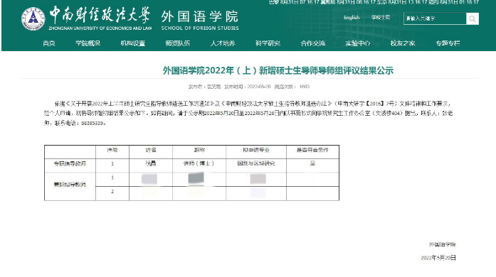496x277 pixels.
Task: Open 校友之家 navigation menu
Action: coord(403,43)
